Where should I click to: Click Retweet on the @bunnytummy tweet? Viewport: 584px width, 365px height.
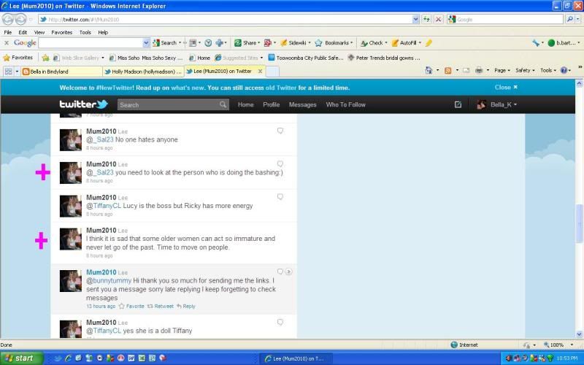point(161,306)
